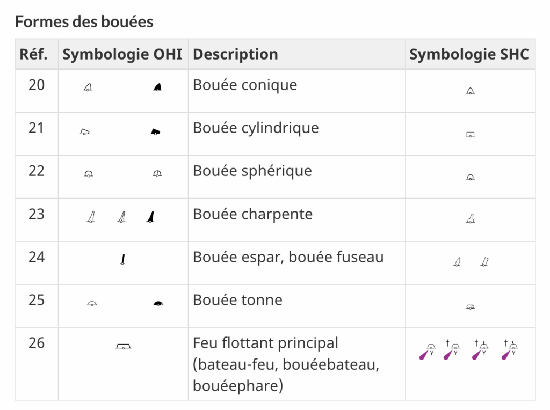Select reference number 24 cell

tap(37, 257)
